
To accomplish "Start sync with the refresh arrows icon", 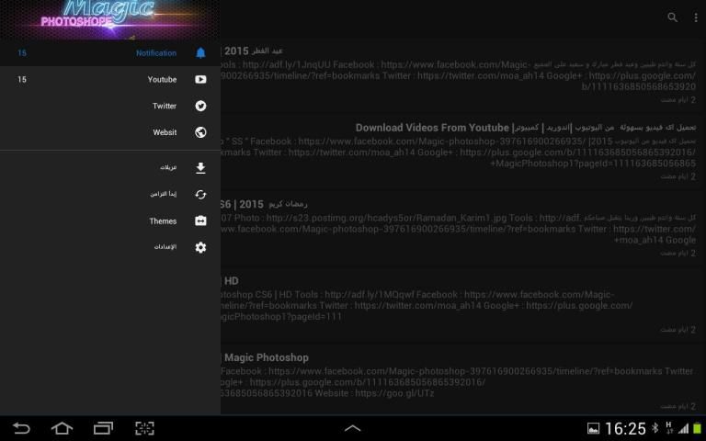I will coord(200,195).
